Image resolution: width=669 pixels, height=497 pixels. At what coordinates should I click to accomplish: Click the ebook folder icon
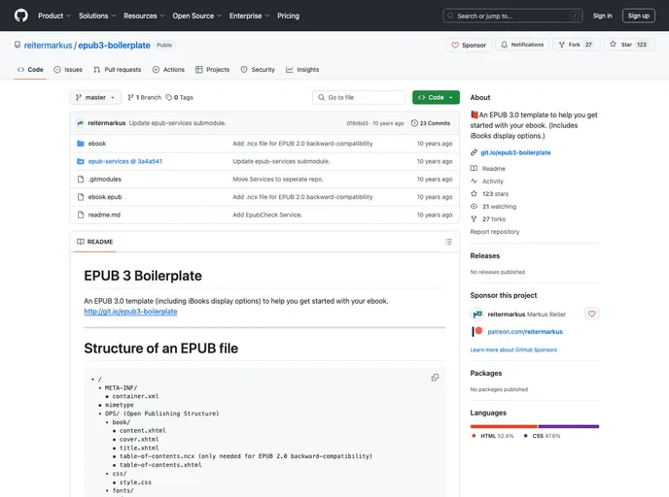(80, 144)
